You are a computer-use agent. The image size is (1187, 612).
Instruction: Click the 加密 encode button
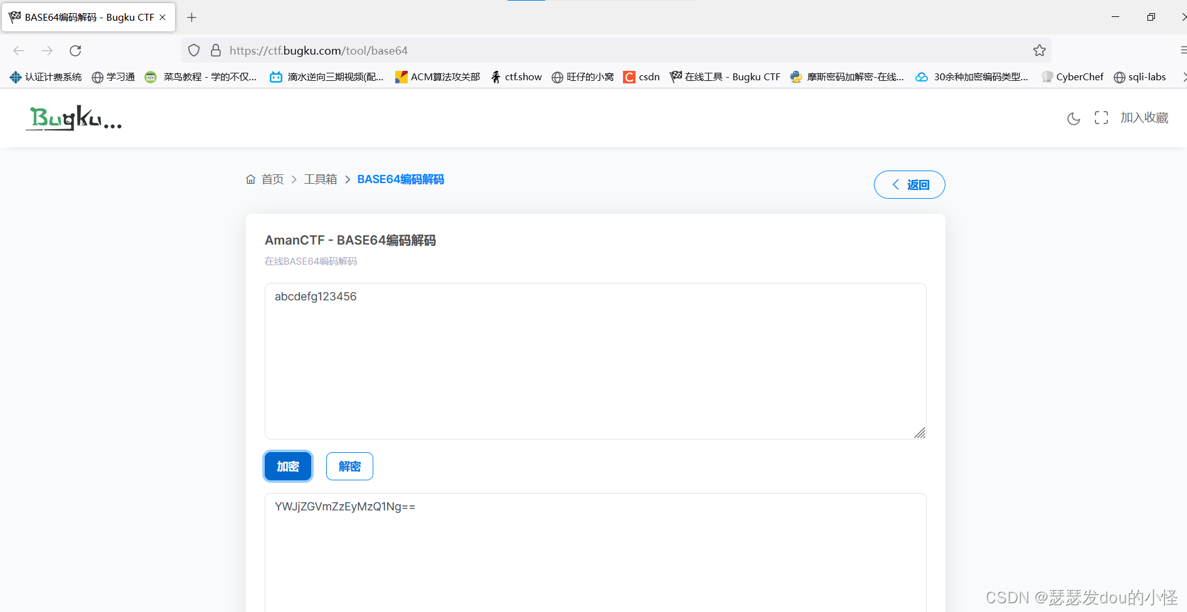(288, 466)
